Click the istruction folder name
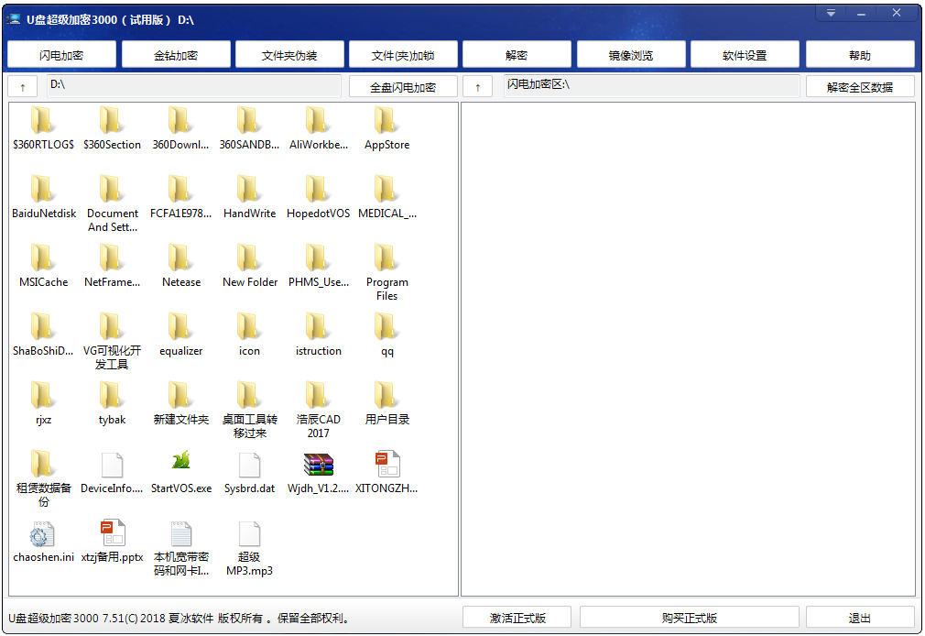This screenshot has height=636, width=925. (x=318, y=351)
